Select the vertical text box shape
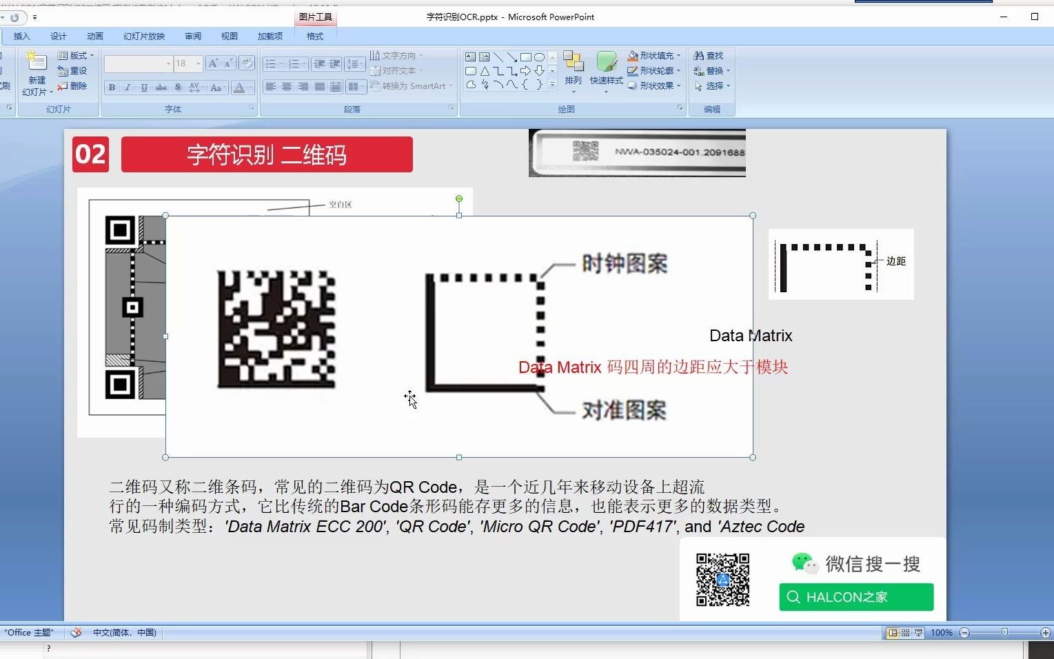1054x659 pixels. [485, 57]
